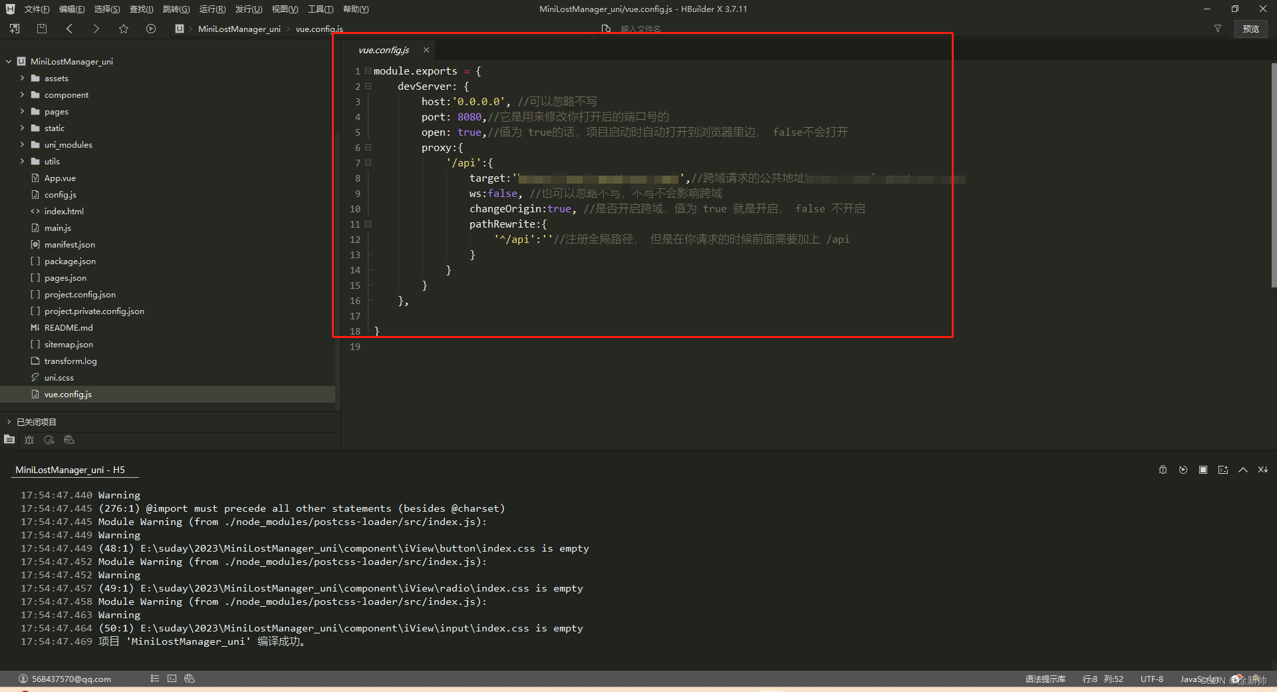Click the 行:8 列:52 cursor position
The width and height of the screenshot is (1277, 692).
coord(1103,679)
